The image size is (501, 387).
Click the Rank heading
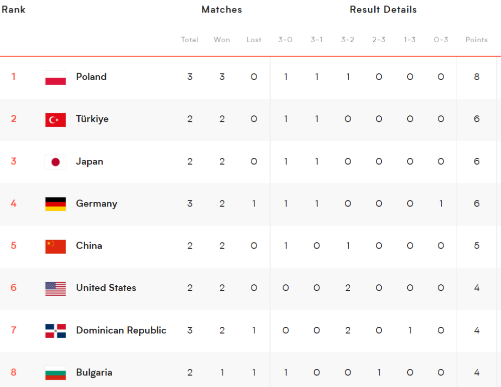point(14,10)
